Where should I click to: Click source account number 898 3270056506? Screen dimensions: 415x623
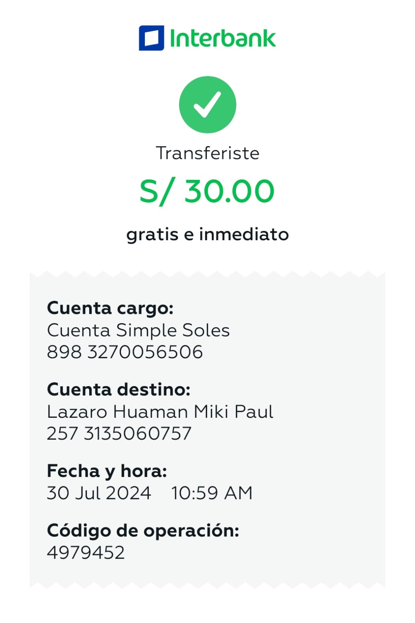pos(125,352)
